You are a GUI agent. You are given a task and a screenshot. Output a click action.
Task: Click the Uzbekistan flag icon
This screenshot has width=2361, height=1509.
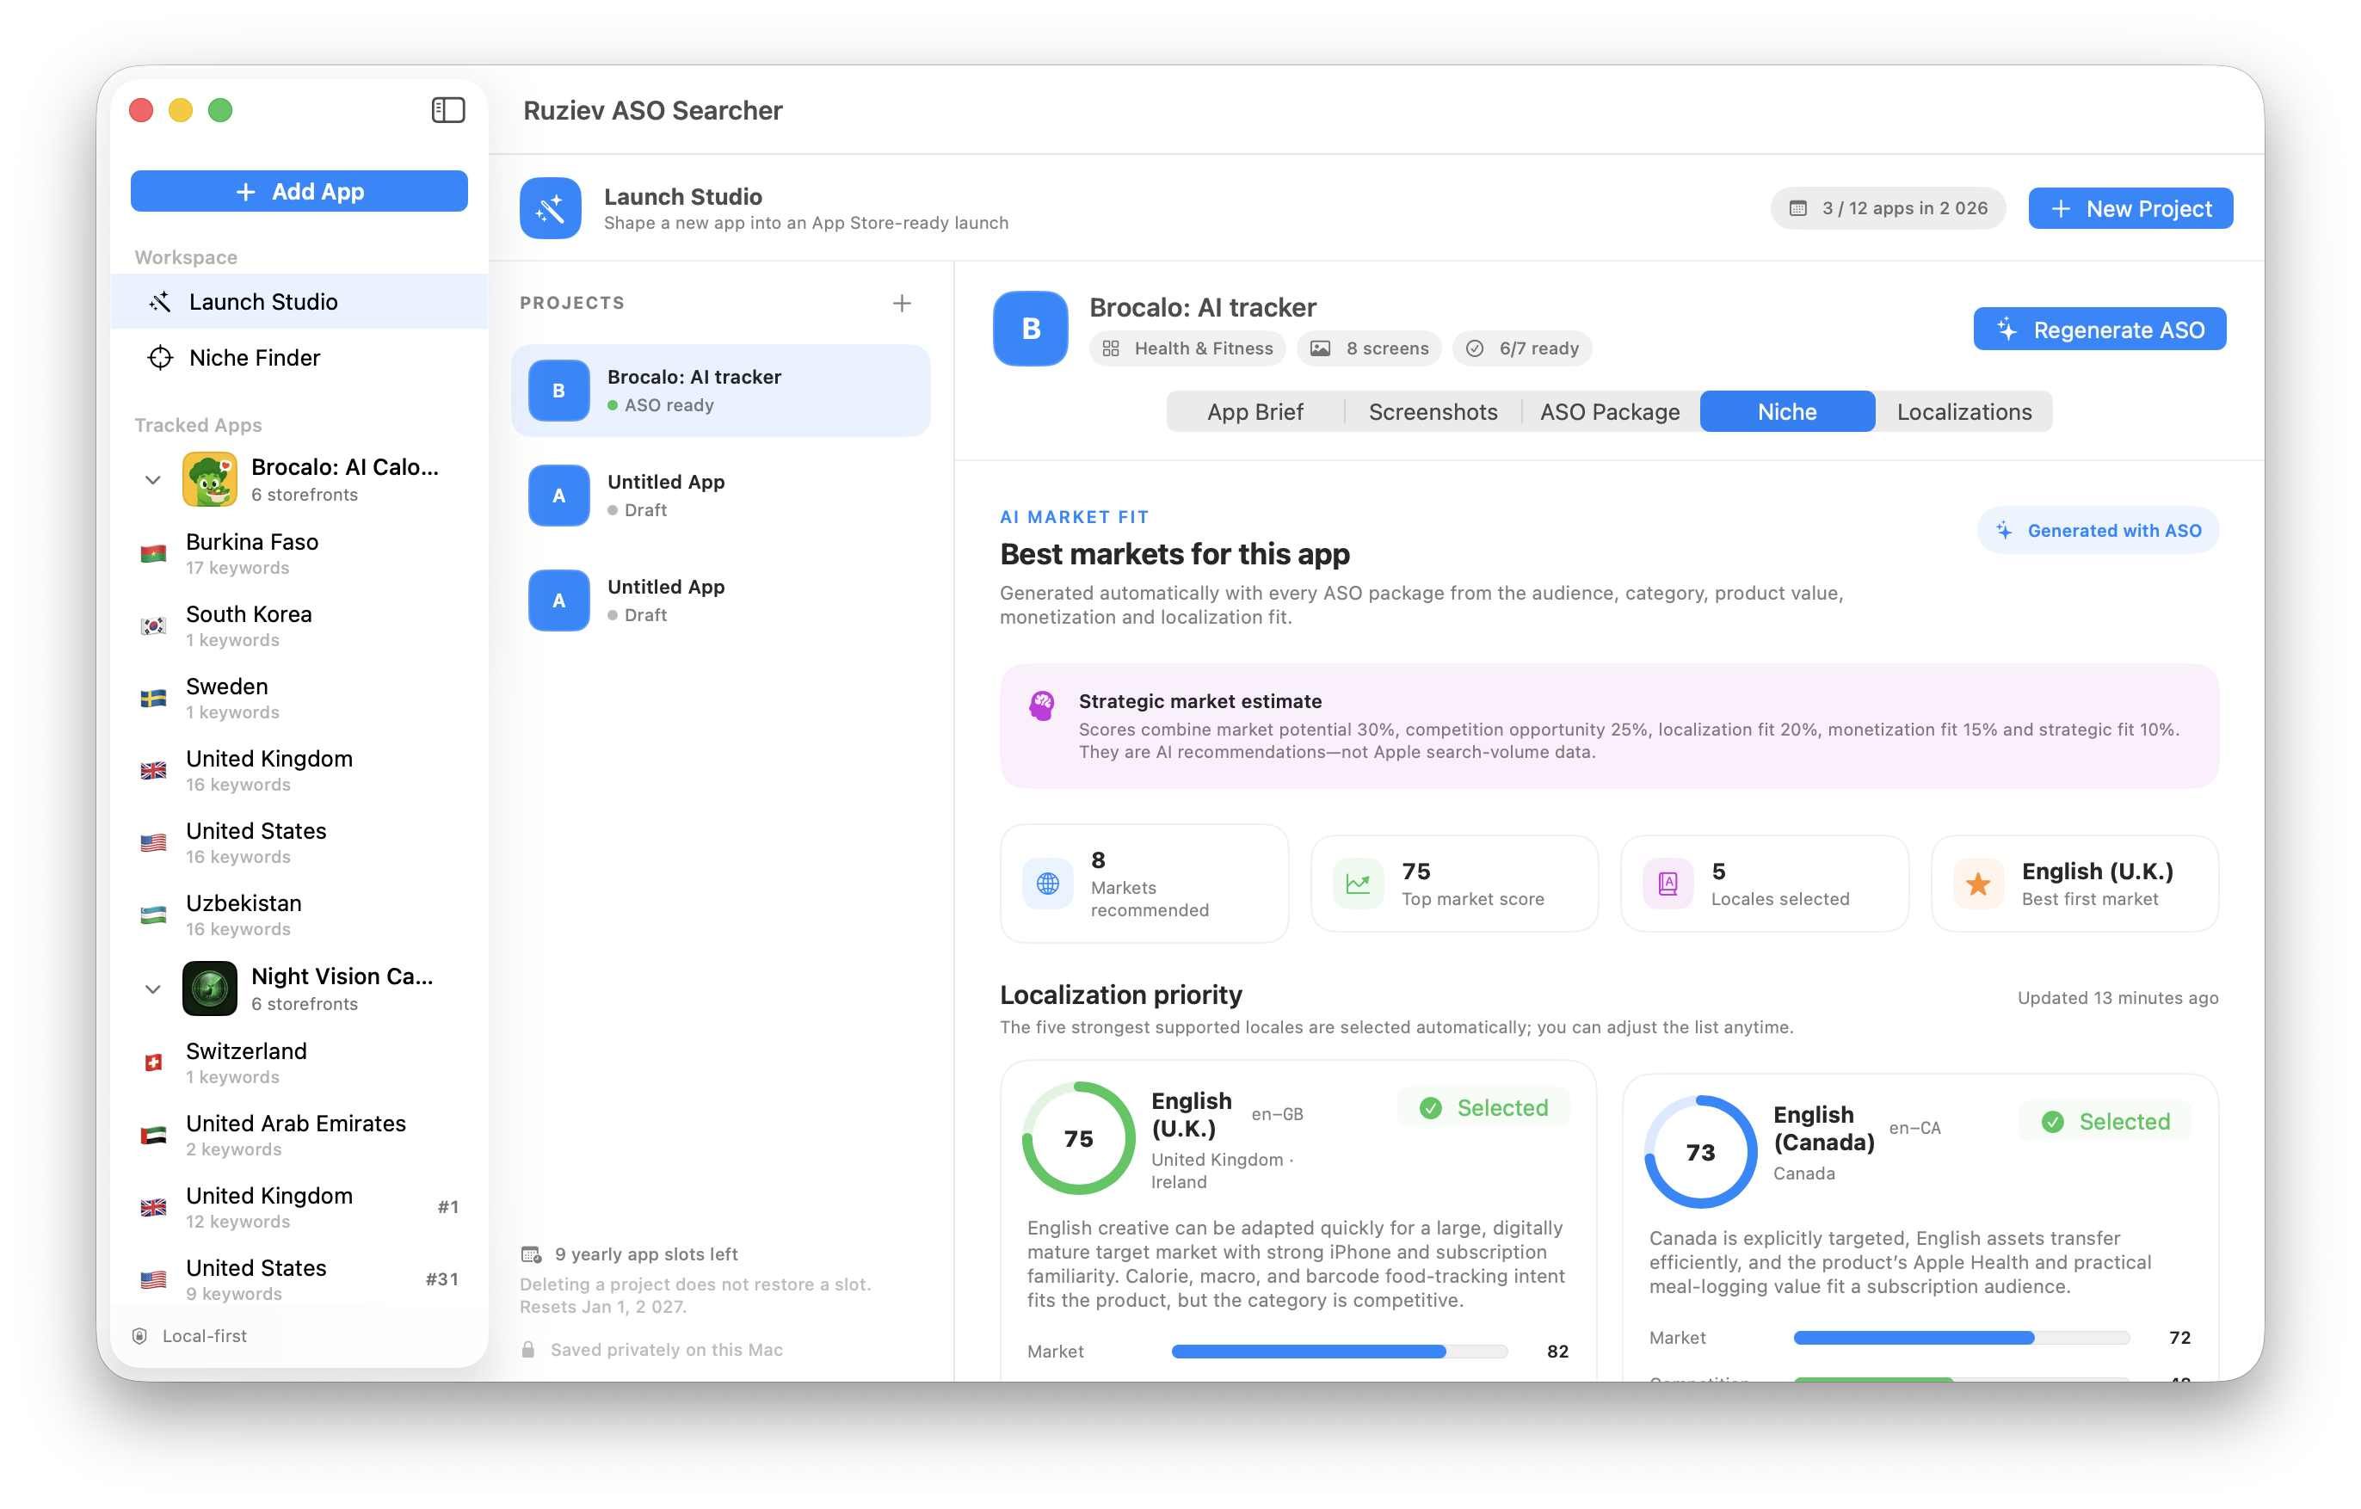click(153, 915)
